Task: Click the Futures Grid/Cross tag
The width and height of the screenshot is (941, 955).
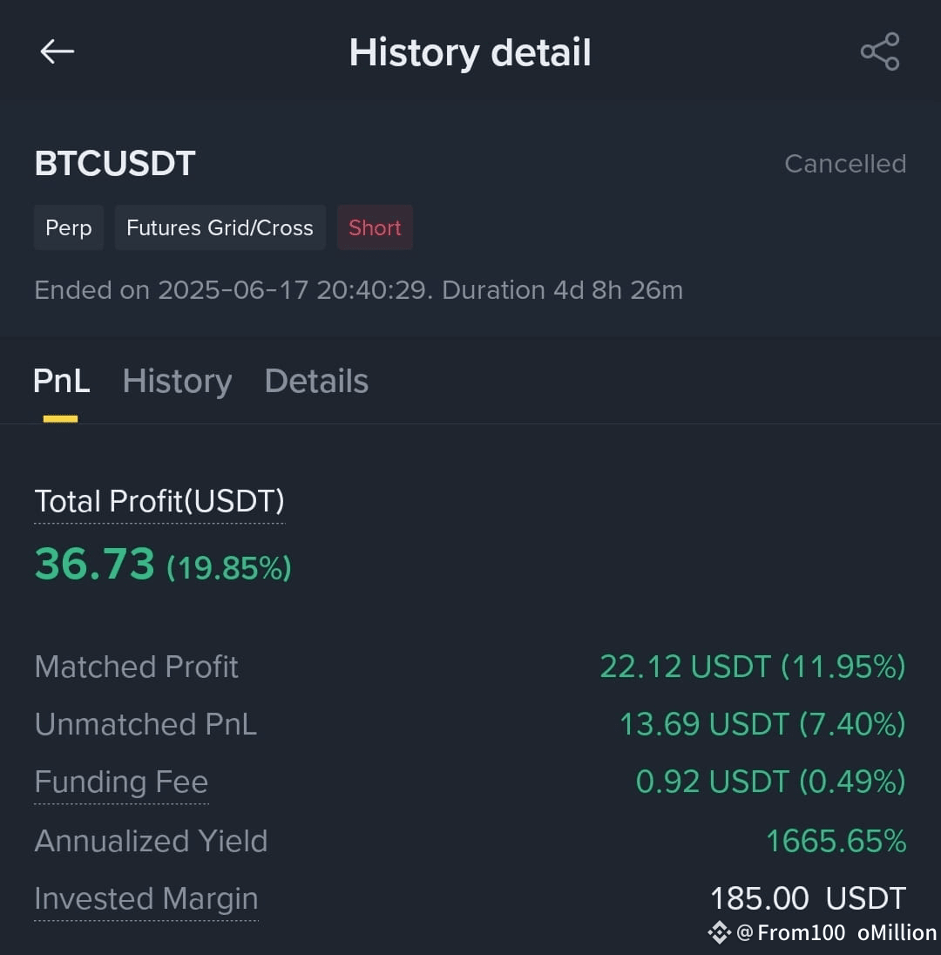Action: pos(220,227)
